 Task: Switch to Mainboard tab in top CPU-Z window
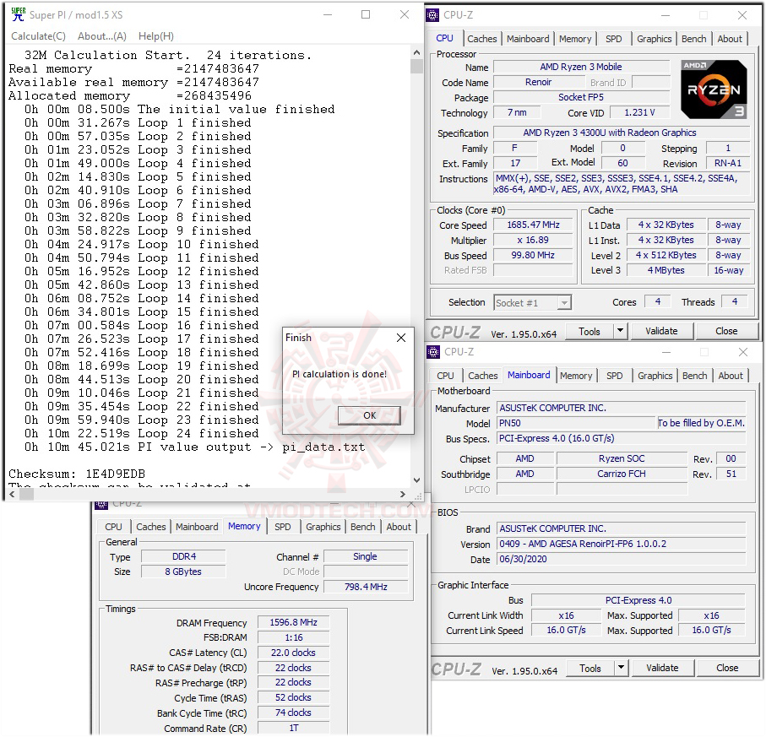pos(528,39)
